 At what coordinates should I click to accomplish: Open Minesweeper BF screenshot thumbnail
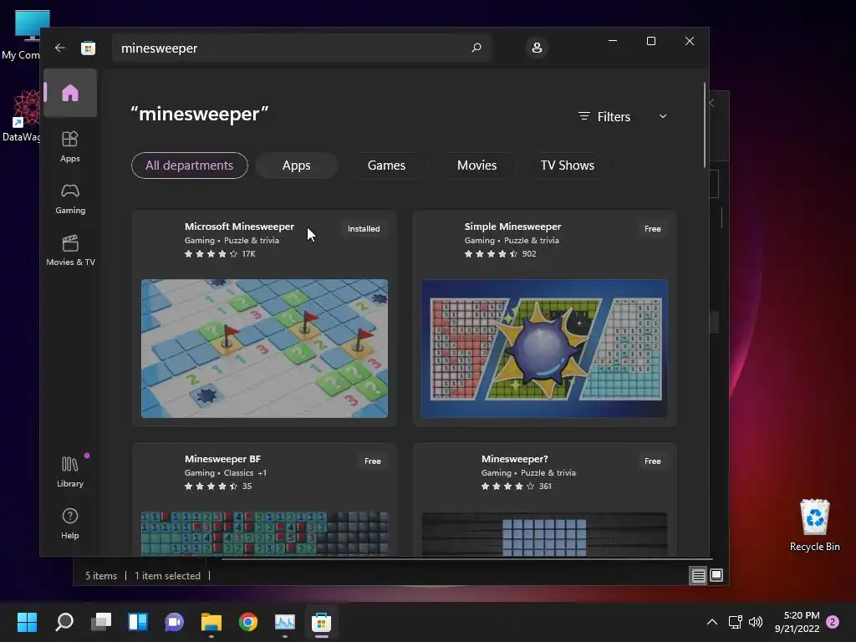(x=265, y=534)
